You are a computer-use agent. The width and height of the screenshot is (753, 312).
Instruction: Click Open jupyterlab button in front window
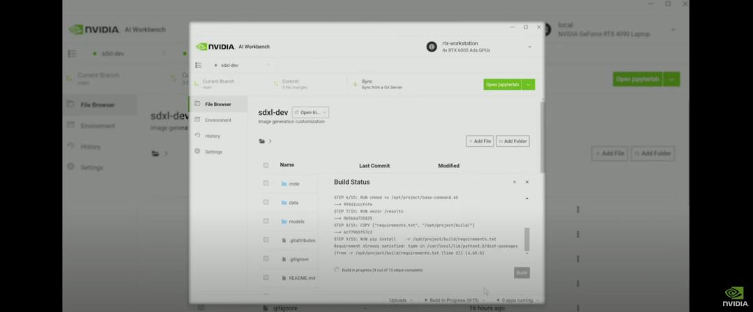[502, 84]
